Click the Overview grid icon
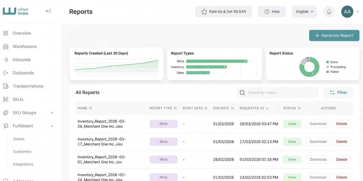The width and height of the screenshot is (363, 181). [x=5, y=33]
